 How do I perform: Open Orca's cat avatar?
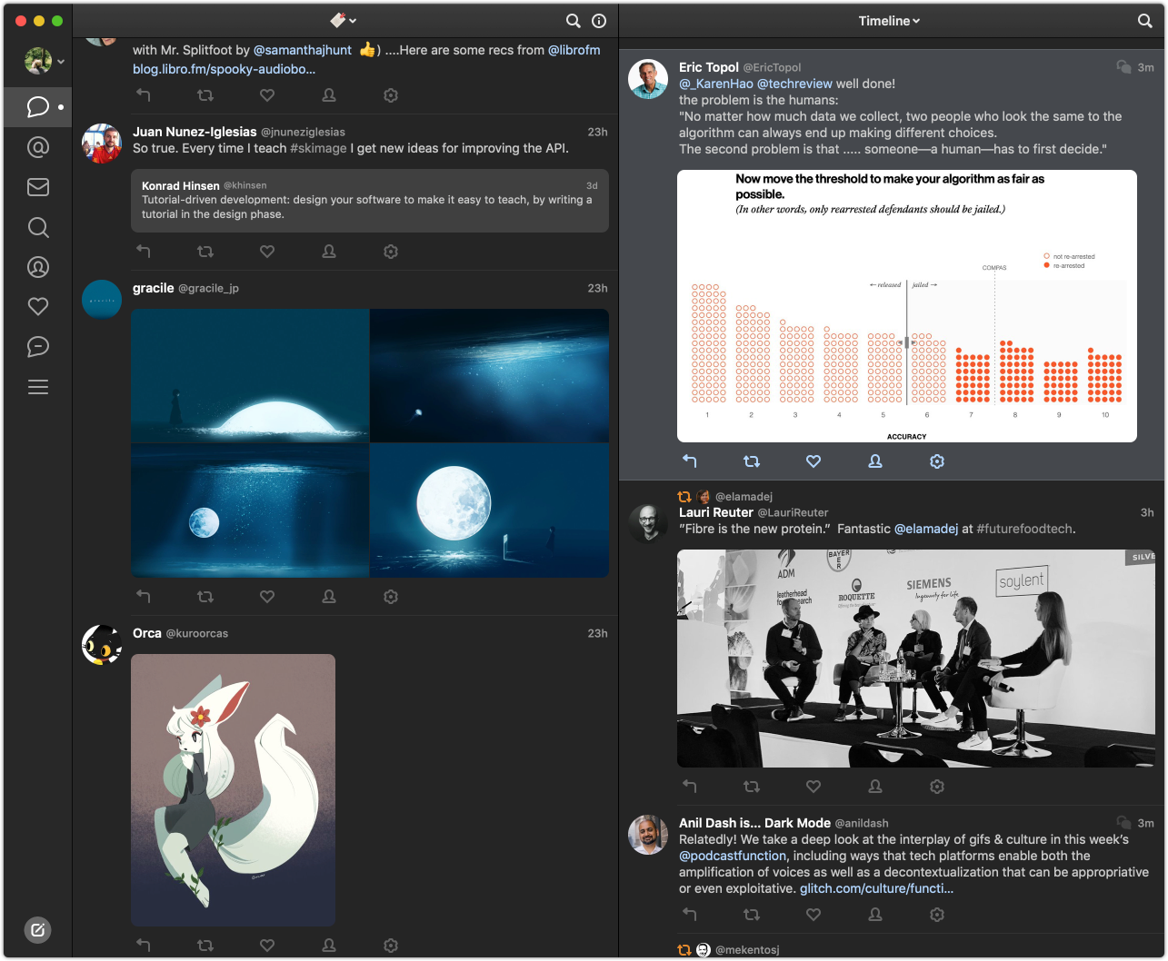click(102, 645)
